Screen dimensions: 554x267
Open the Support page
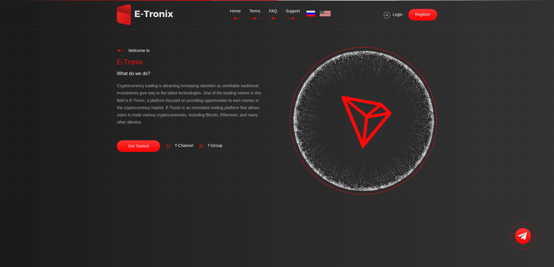click(293, 11)
